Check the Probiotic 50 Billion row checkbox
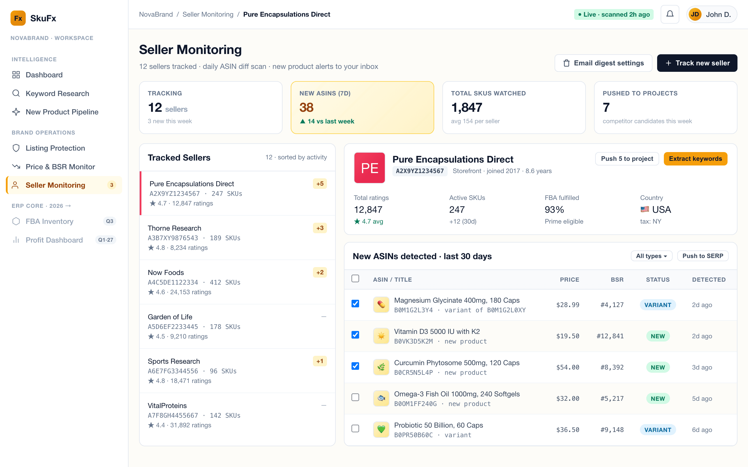 click(x=356, y=428)
